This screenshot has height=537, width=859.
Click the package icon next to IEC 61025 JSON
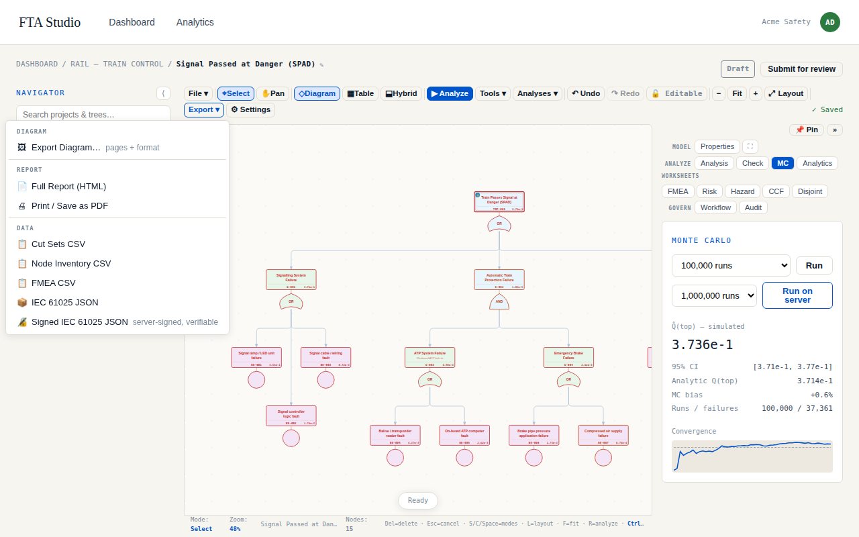(x=21, y=302)
